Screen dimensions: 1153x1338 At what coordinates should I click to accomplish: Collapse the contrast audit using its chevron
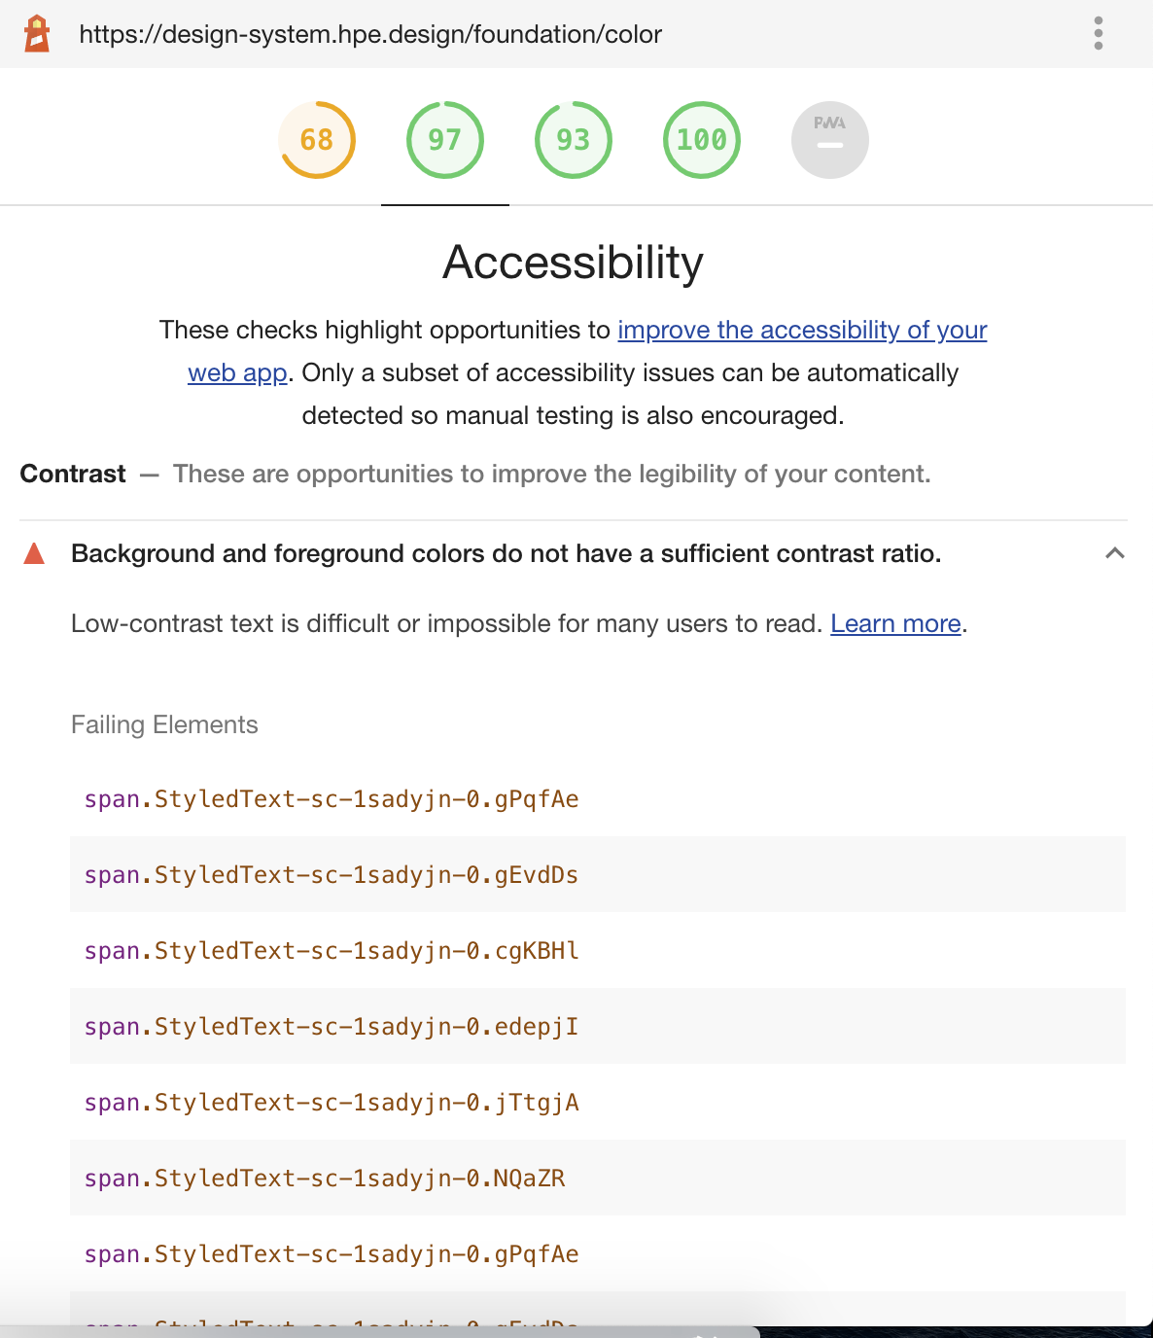point(1115,553)
